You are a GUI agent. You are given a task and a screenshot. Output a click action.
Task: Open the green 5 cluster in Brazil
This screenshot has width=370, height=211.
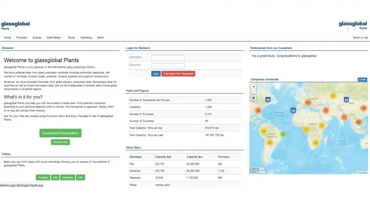click(x=283, y=134)
